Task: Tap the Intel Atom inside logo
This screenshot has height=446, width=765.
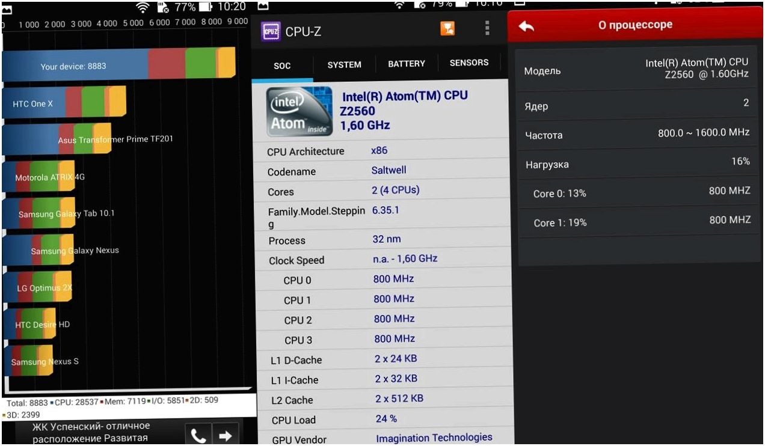Action: [x=300, y=111]
